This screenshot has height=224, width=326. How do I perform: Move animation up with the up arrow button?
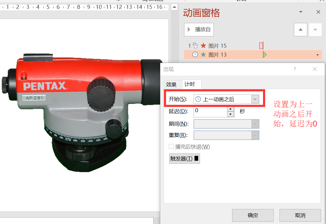[300, 30]
